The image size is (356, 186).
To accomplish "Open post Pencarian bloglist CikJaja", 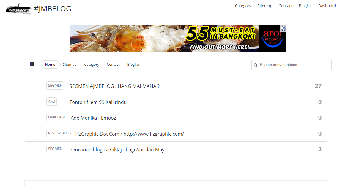I will tap(117, 150).
